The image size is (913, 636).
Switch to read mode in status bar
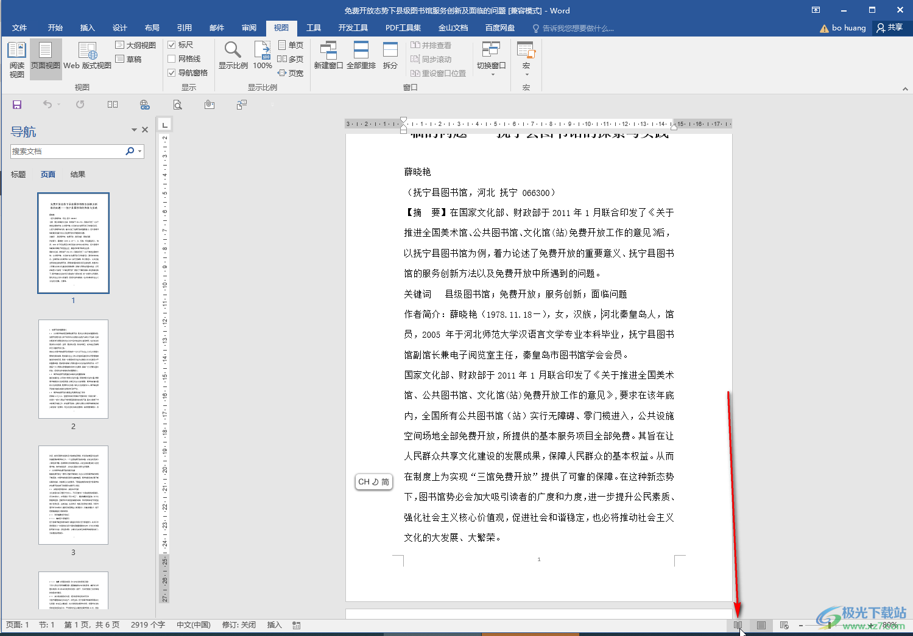[738, 625]
